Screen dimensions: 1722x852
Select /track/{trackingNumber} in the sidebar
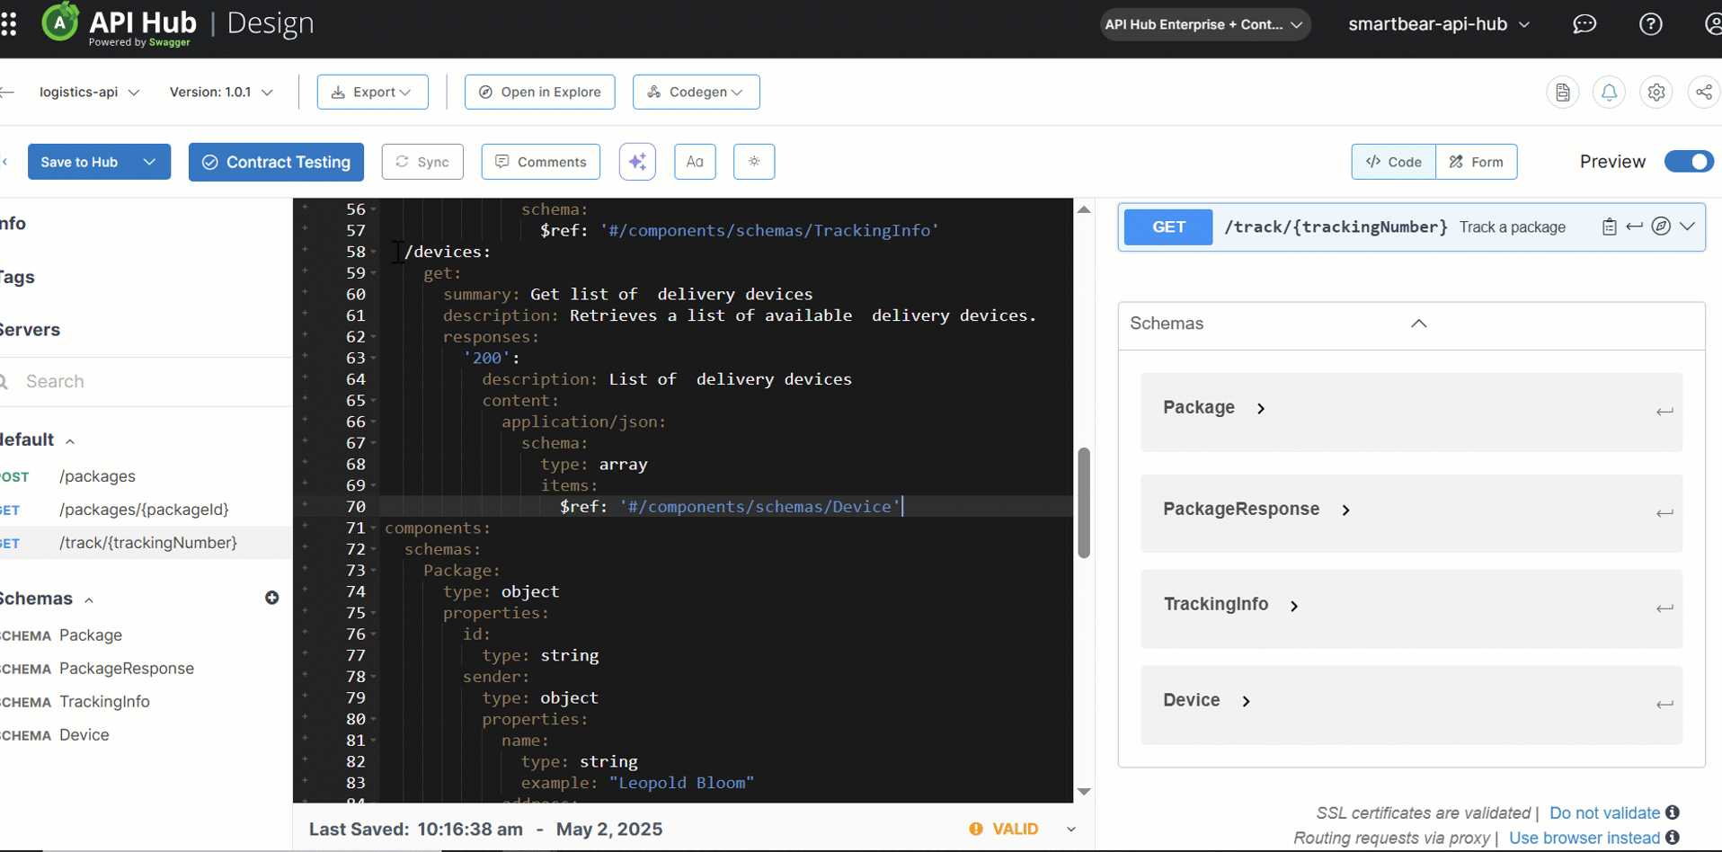[148, 543]
